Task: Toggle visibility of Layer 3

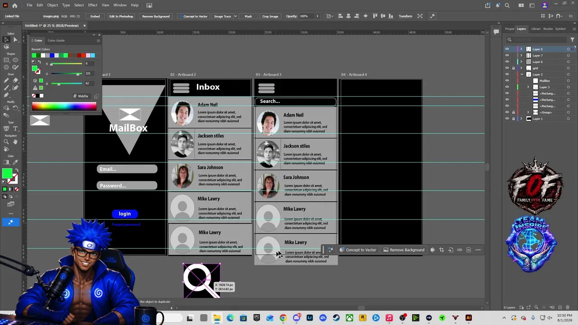Action: click(507, 87)
